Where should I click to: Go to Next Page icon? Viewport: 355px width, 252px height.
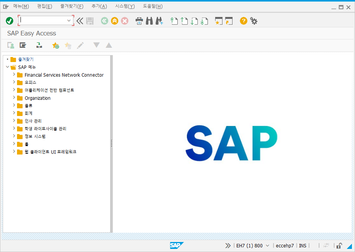pyautogui.click(x=194, y=21)
